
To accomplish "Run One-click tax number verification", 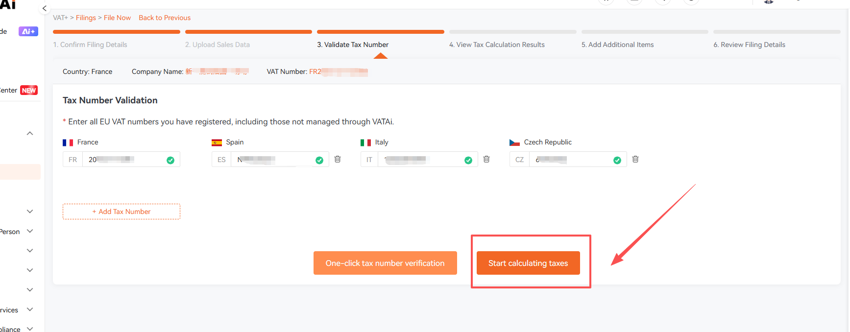I will [385, 263].
